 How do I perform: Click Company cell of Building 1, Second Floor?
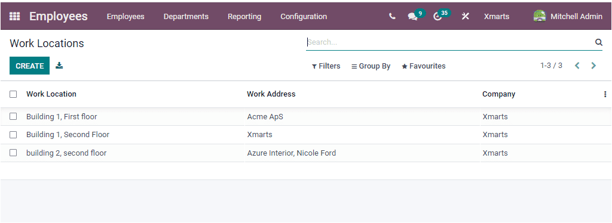495,135
